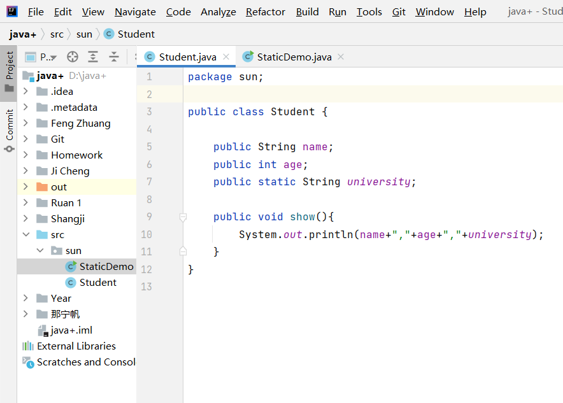Switch to the StaticDemo.java tab
Screen dimensions: 563x403
[x=294, y=57]
